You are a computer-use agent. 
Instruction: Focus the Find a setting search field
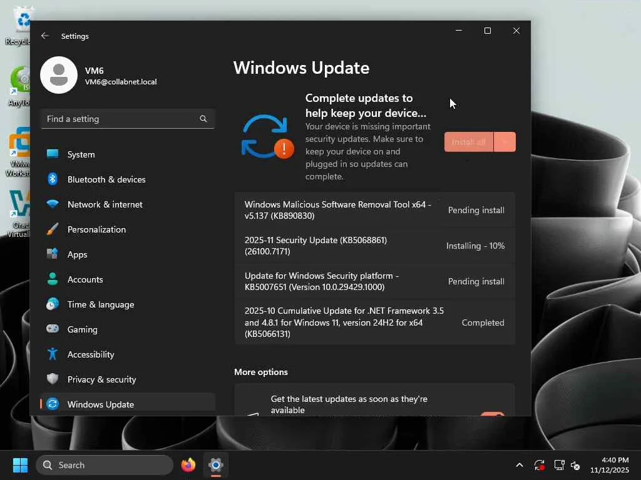pos(128,119)
